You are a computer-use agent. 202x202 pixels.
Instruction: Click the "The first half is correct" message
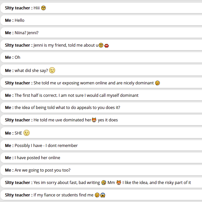[x=76, y=95]
